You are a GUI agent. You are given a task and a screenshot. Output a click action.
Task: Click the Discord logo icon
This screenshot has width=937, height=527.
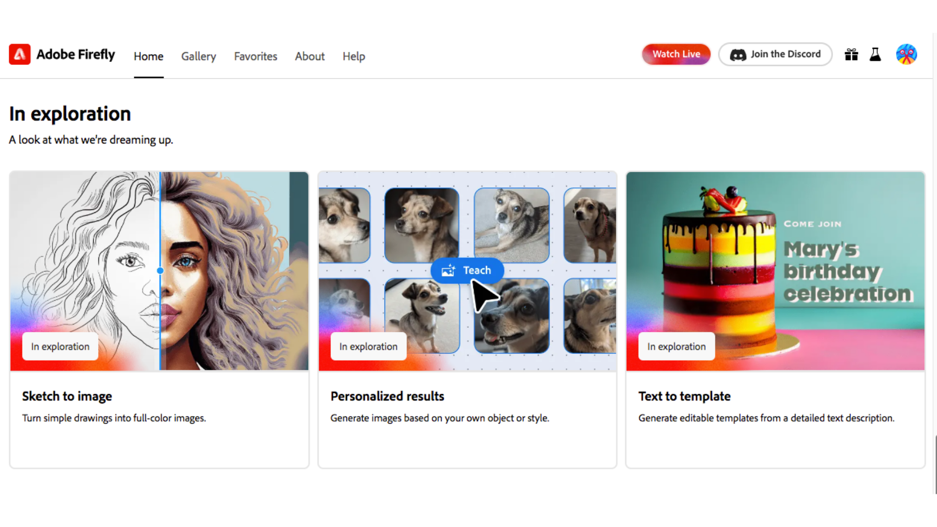(x=738, y=55)
